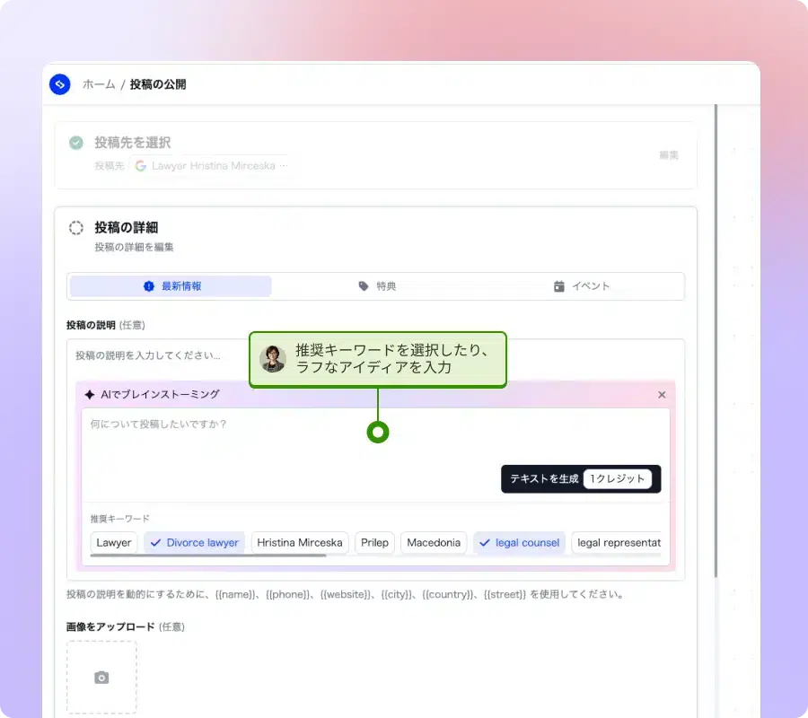Close the AI brainstorming panel

[662, 395]
